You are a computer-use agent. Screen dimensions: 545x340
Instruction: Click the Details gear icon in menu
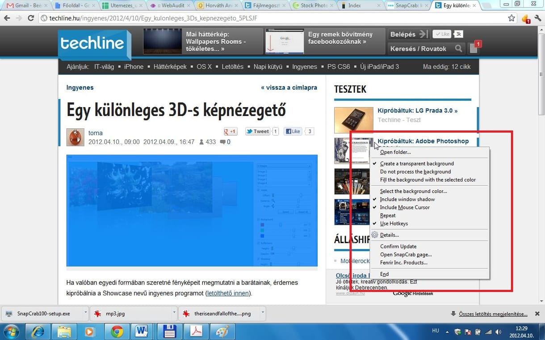pos(375,235)
